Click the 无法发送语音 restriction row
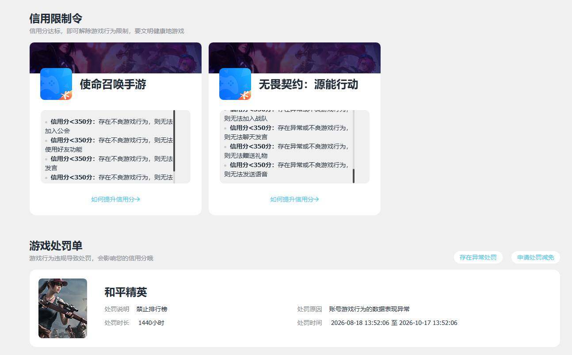 (x=286, y=169)
